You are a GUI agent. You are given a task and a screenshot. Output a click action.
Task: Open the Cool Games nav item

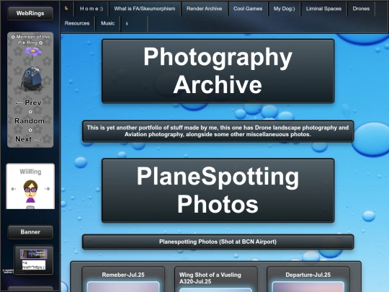click(x=248, y=9)
